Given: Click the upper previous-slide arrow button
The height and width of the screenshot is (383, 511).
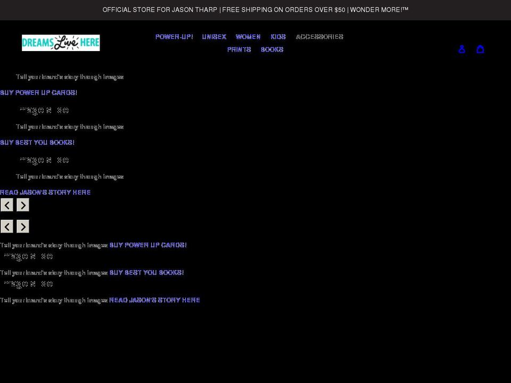Looking at the screenshot, I should (7, 205).
